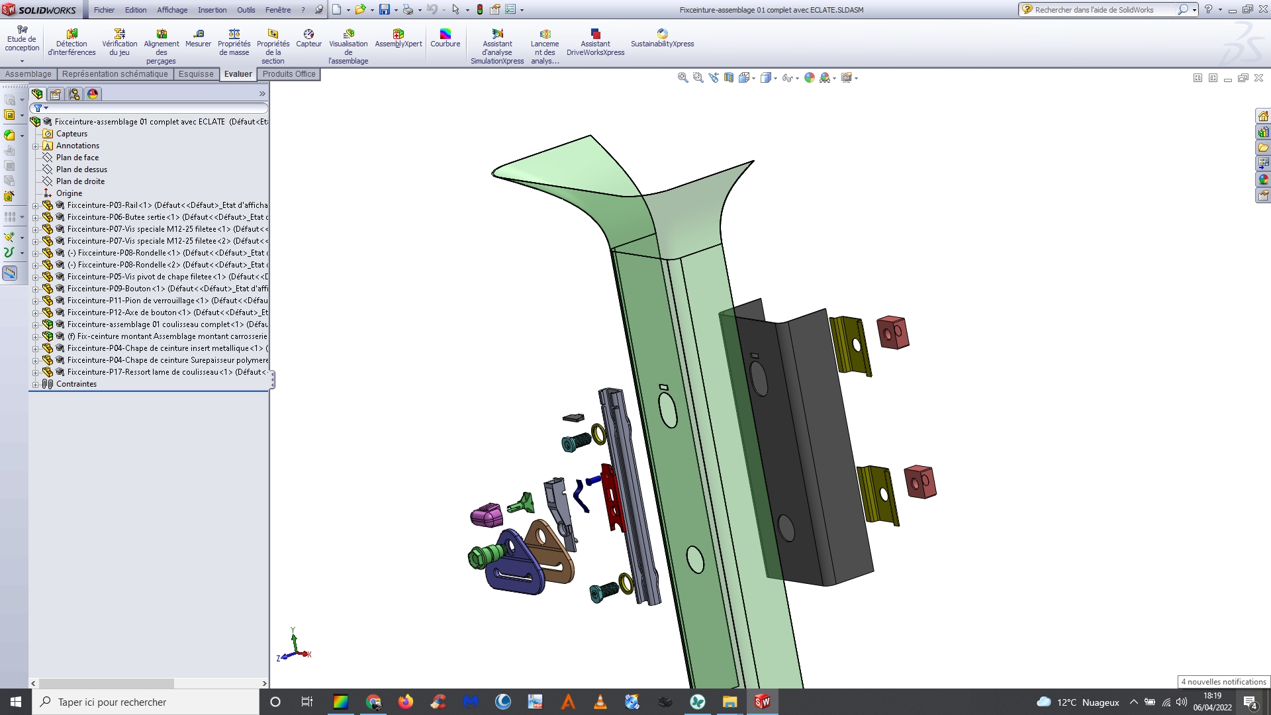
Task: Open Assistant DriveWorksXpress
Action: pos(595,42)
